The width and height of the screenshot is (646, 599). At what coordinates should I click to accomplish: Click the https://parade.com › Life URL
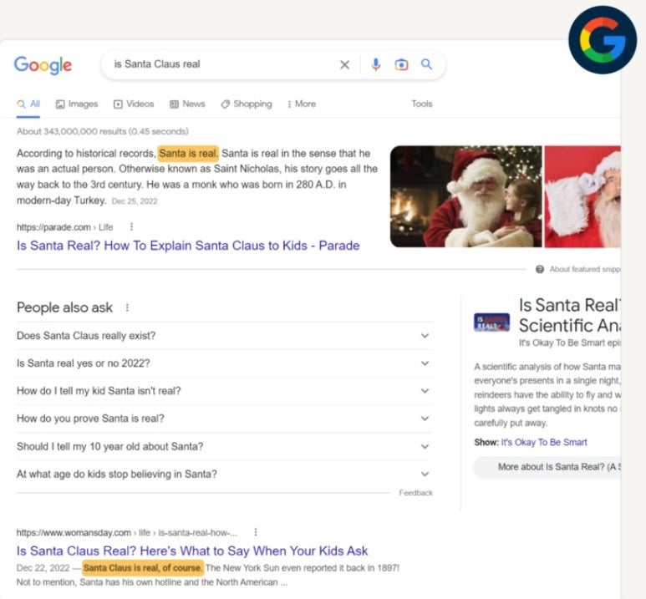64,227
